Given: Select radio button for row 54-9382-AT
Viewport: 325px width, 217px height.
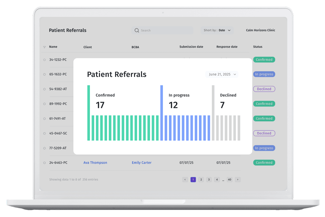Looking at the screenshot, I should click(x=45, y=89).
